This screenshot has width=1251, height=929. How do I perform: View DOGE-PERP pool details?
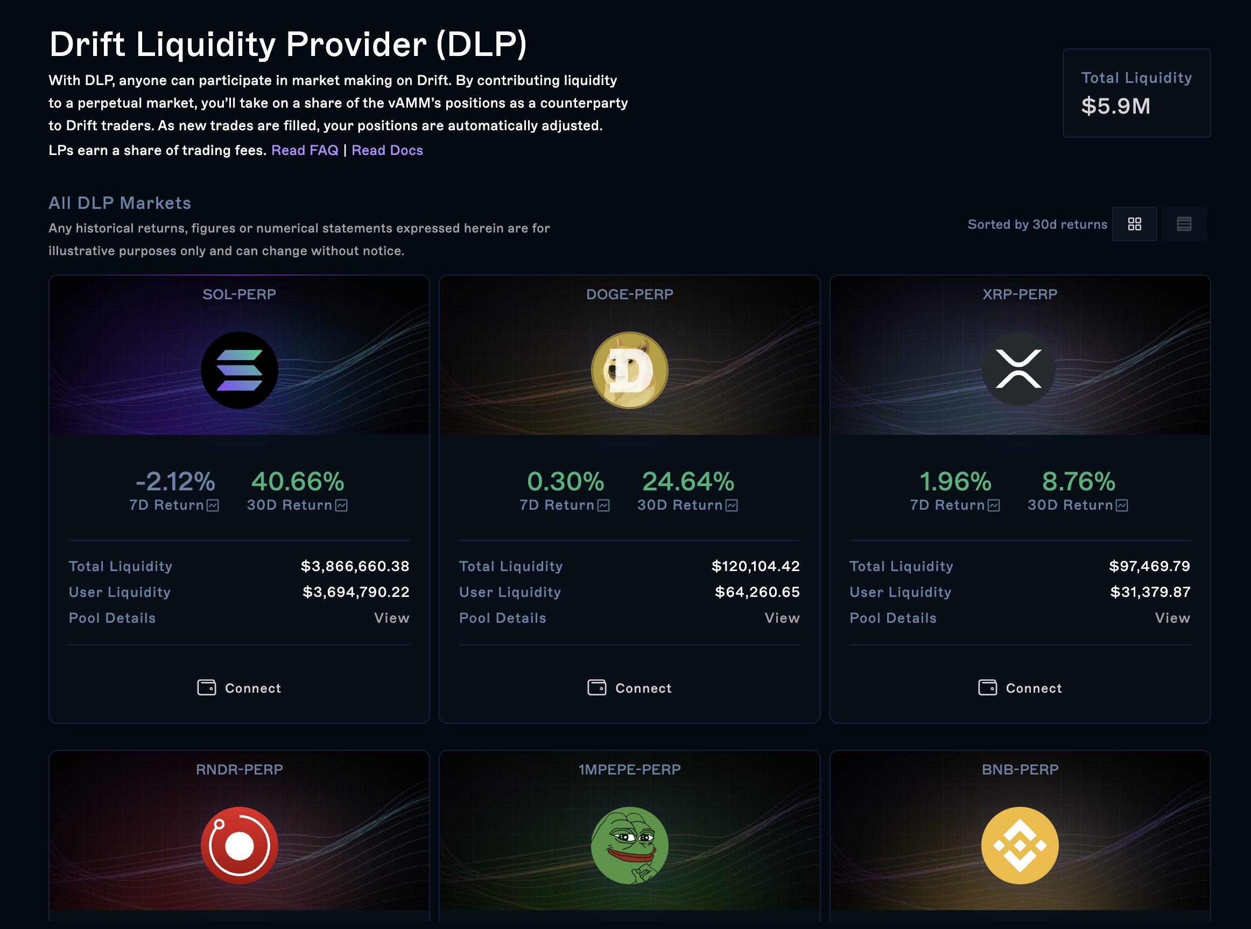coord(782,617)
